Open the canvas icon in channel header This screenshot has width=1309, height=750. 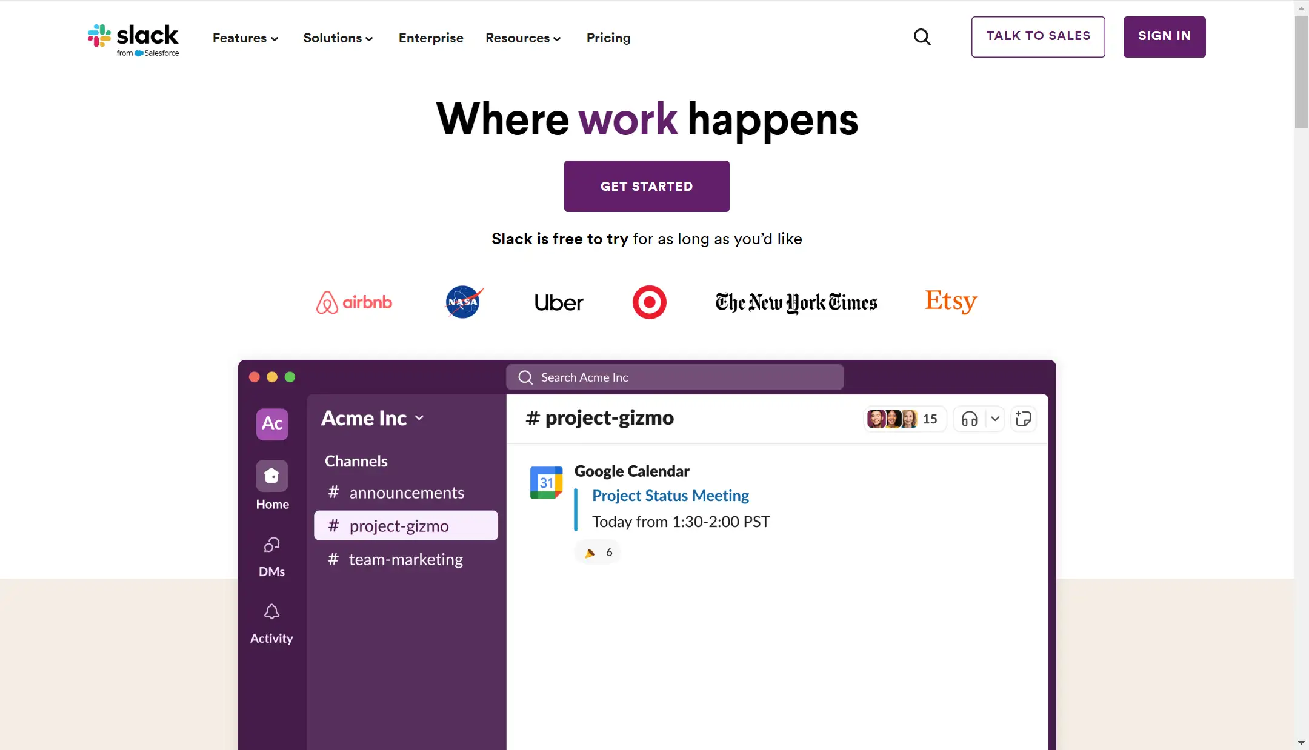click(x=1023, y=419)
